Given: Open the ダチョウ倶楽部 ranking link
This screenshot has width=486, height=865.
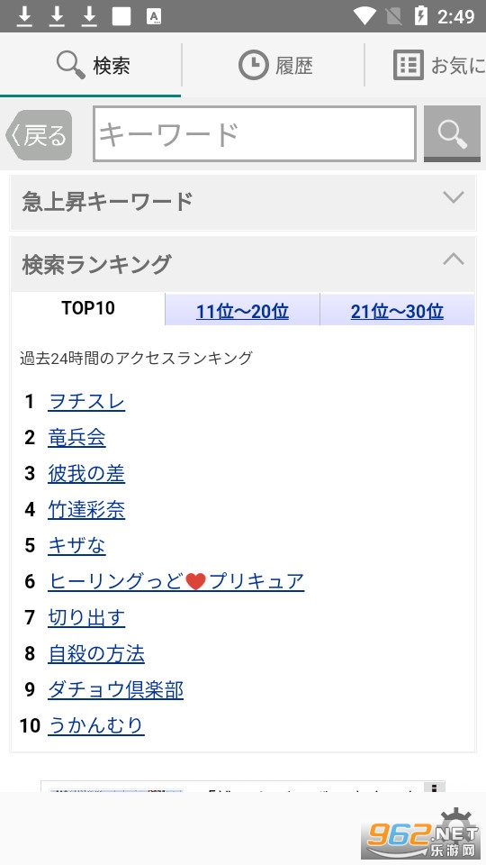Looking at the screenshot, I should click(x=116, y=689).
